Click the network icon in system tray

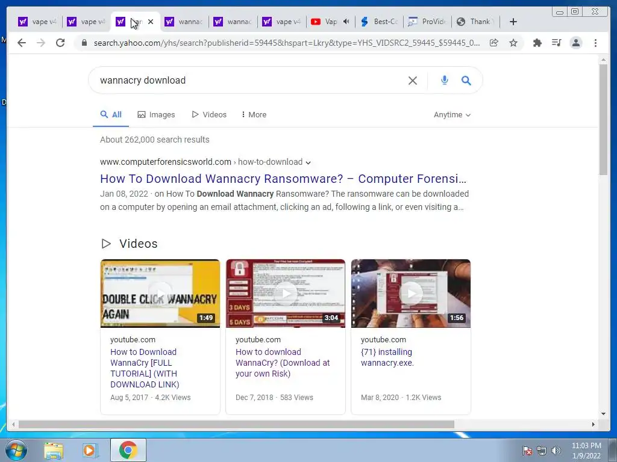pyautogui.click(x=542, y=451)
